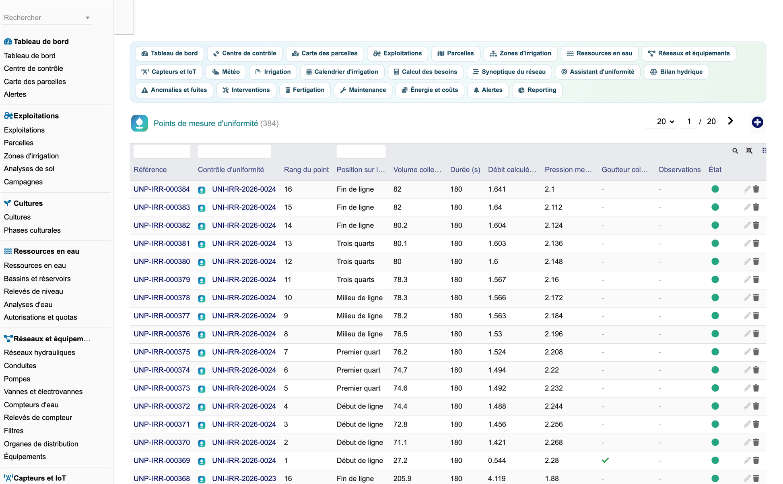Open sidebar link Vannes et électrovannes
The image size is (783, 484).
coord(43,392)
